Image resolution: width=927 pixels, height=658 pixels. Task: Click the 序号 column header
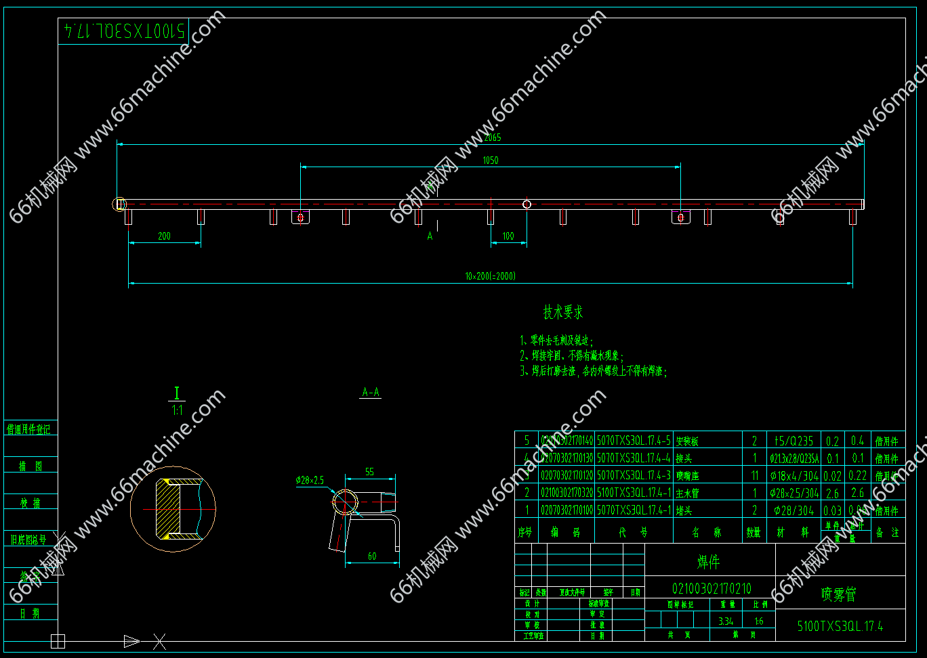(x=526, y=533)
